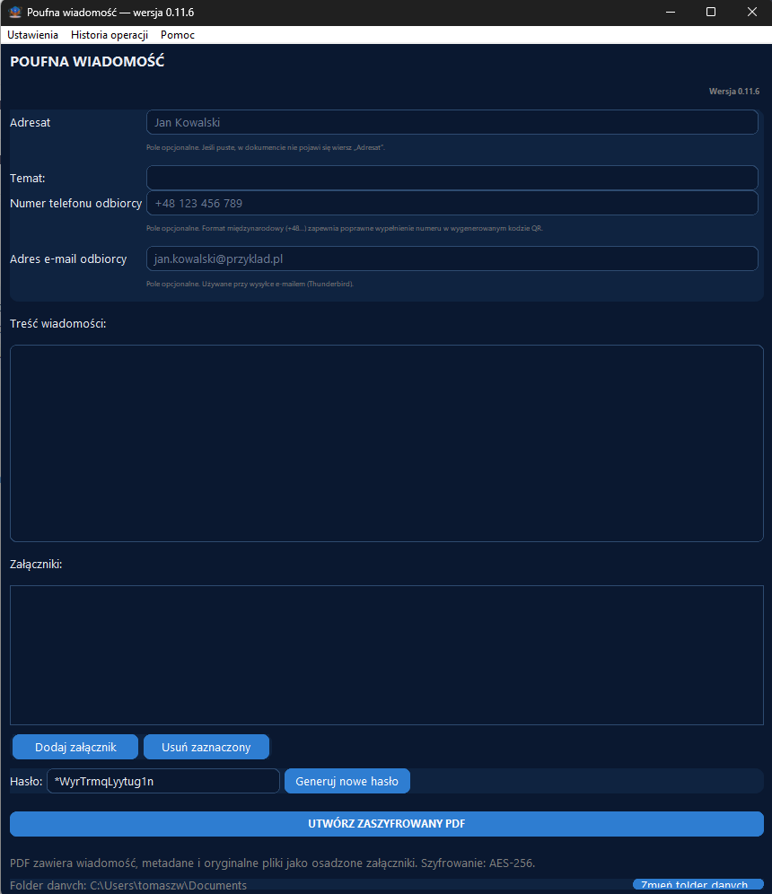
Task: Open the Historia operacji menu
Action: pyautogui.click(x=110, y=35)
